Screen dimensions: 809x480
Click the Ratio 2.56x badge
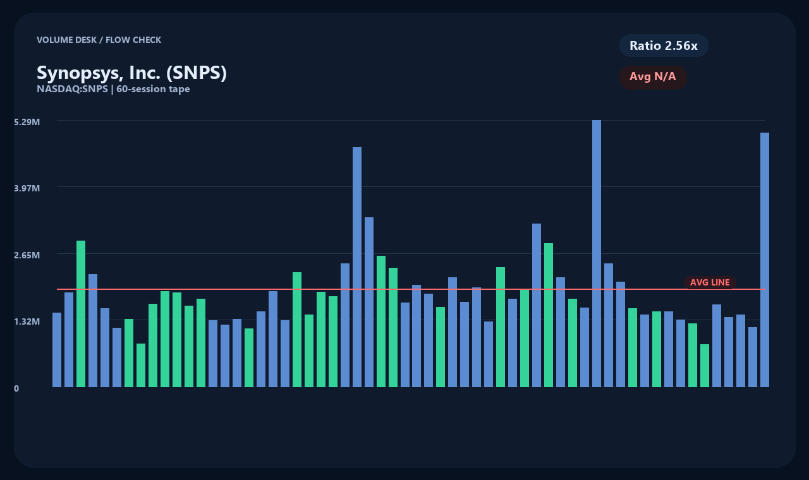(664, 45)
